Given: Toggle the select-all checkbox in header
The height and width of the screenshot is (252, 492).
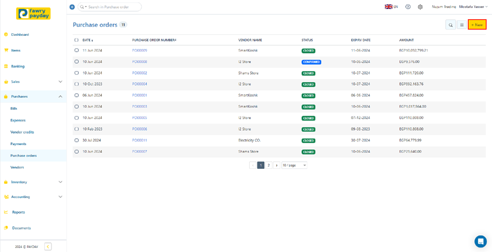Looking at the screenshot, I should pyautogui.click(x=77, y=40).
